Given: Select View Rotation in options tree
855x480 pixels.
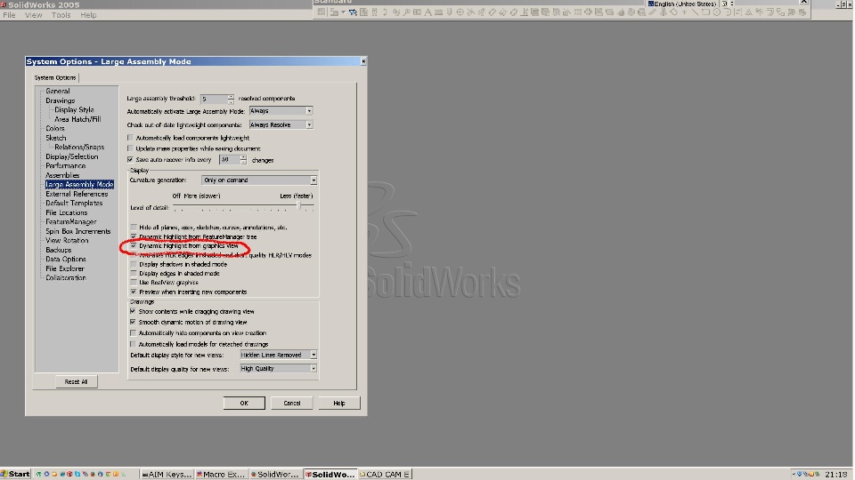Looking at the screenshot, I should (x=67, y=240).
